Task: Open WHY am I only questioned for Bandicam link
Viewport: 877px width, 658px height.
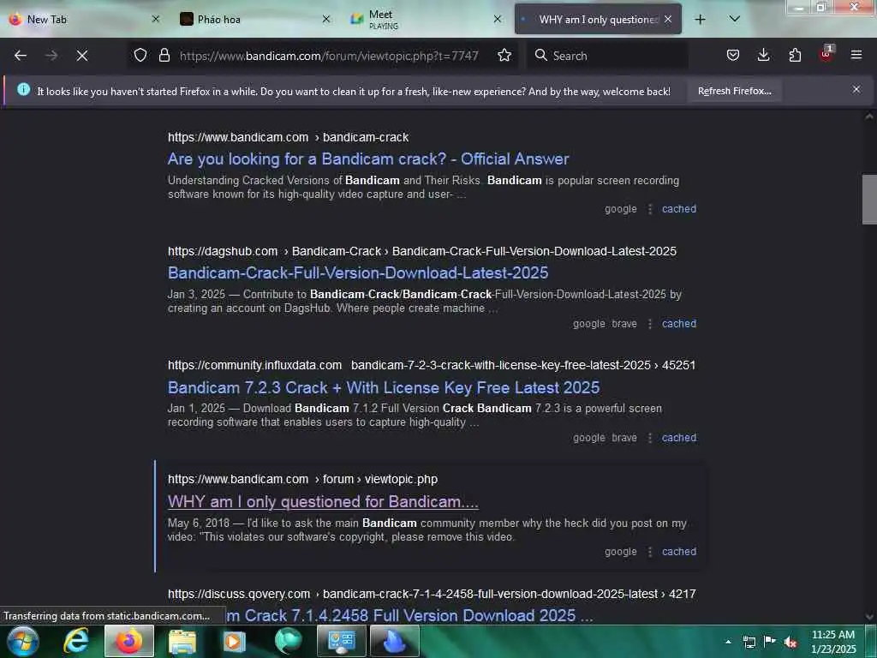Action: tap(323, 502)
